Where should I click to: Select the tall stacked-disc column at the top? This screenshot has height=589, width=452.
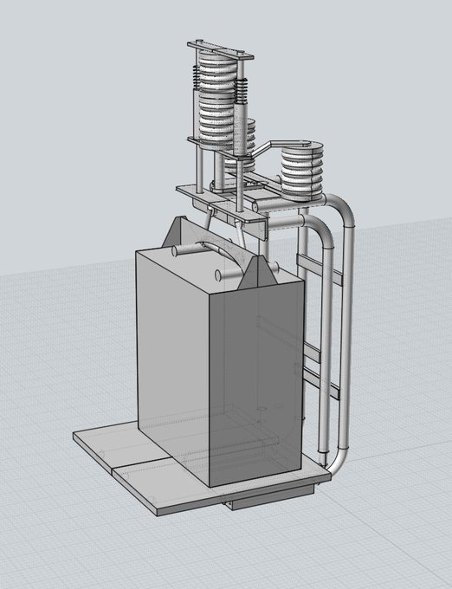click(x=217, y=100)
